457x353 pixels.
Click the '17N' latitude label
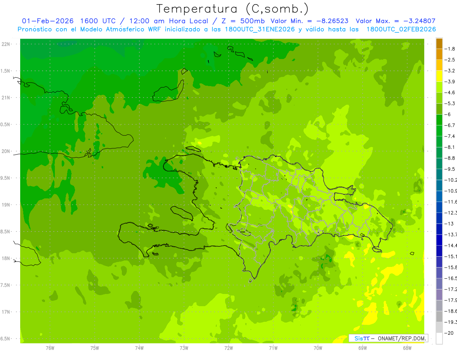coord(6,312)
